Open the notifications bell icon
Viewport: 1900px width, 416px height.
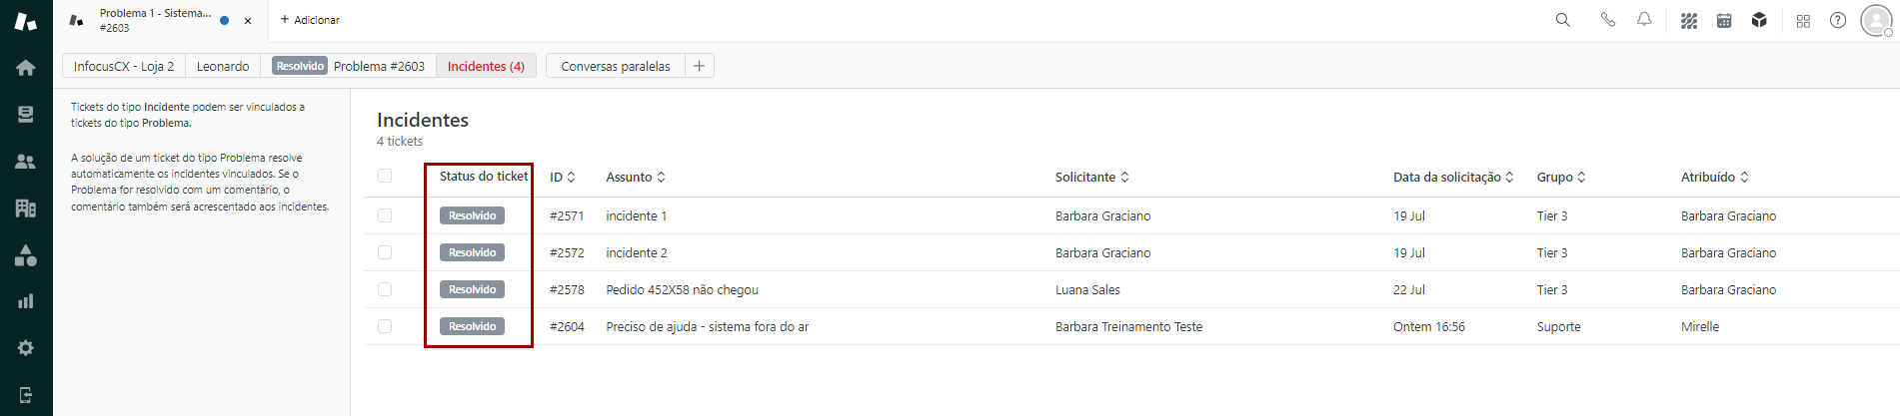[x=1644, y=20]
